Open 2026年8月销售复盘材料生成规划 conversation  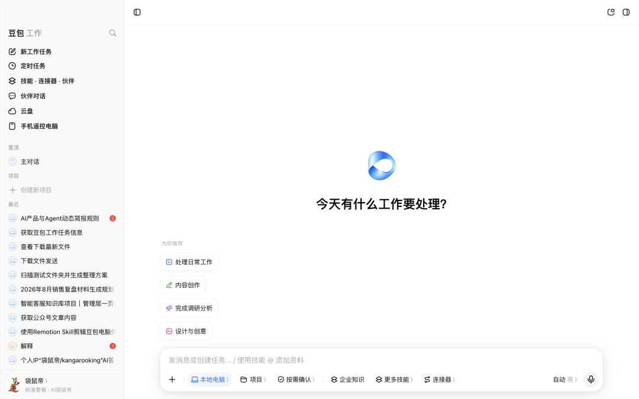(x=62, y=290)
